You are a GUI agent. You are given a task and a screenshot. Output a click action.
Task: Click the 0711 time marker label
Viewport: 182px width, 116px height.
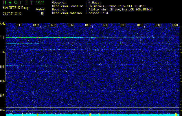(x=19, y=25)
